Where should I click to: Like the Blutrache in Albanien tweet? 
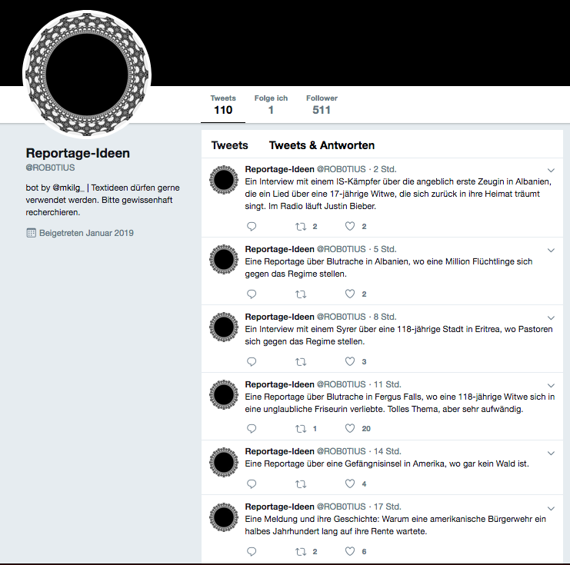tap(350, 294)
